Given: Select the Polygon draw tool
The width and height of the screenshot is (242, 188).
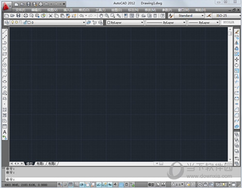Looking at the screenshot, I should click(x=5, y=48).
